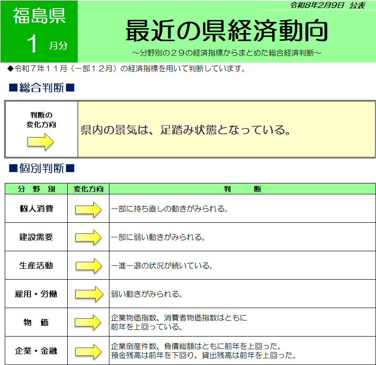This screenshot has height=365, width=376.
Task: Click the arrow in the 生産活動 row
Action: pos(89,265)
